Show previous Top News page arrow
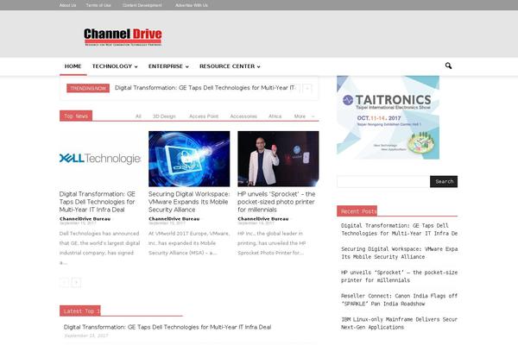Image resolution: width=518 pixels, height=345 pixels. [65, 283]
